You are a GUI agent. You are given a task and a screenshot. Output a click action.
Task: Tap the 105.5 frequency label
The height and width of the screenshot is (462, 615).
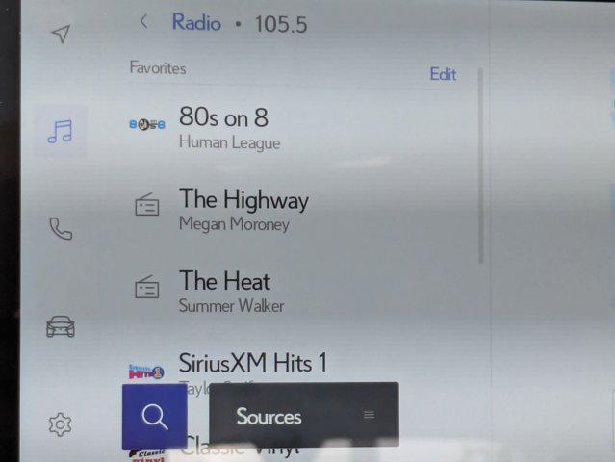281,24
